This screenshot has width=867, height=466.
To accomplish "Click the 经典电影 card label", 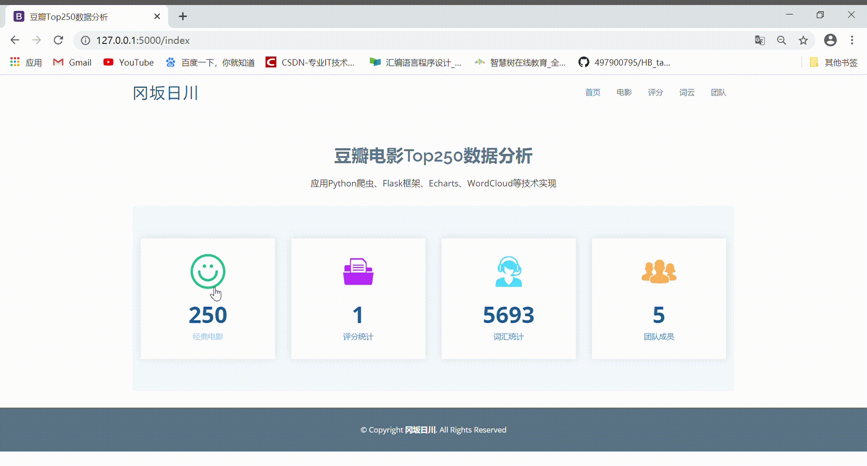I will pyautogui.click(x=208, y=337).
